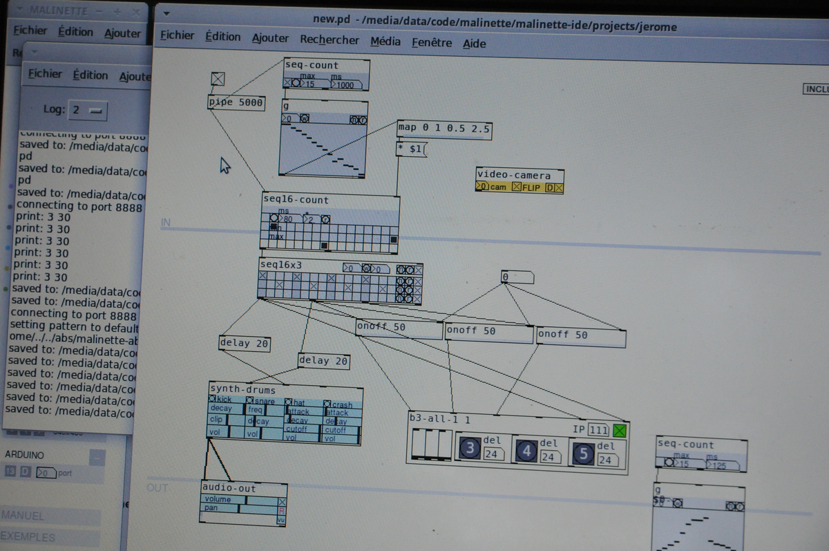
Task: Click the r reset button in seq16-count
Action: pos(325,219)
